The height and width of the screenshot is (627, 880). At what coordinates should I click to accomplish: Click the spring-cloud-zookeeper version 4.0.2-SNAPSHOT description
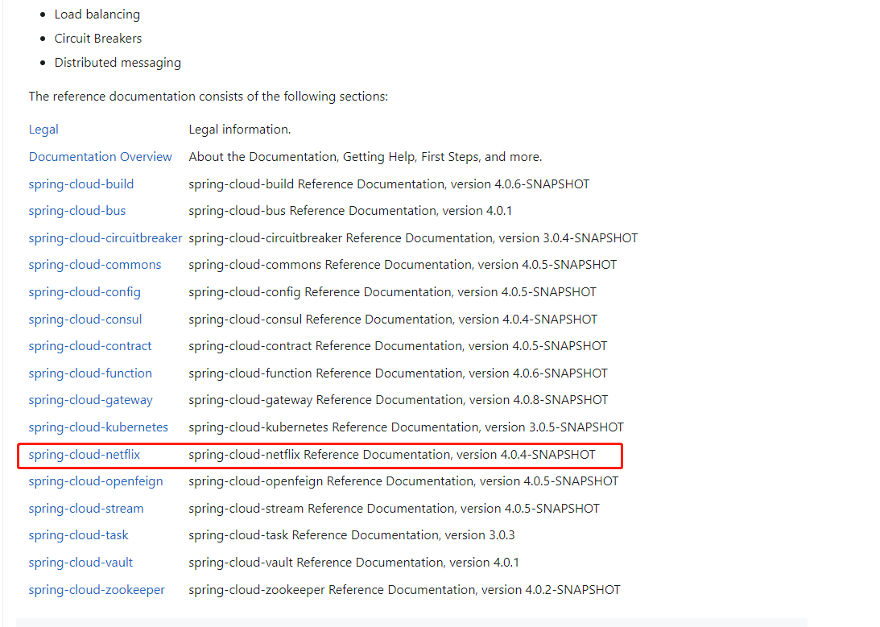405,590
